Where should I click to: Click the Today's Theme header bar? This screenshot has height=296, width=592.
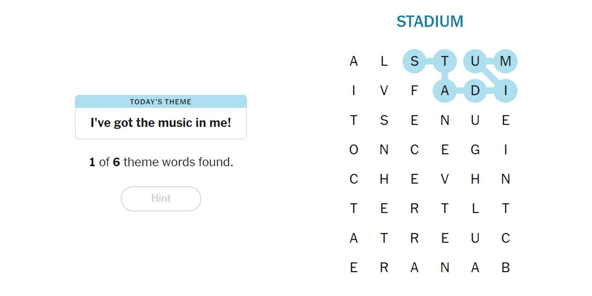pyautogui.click(x=161, y=102)
